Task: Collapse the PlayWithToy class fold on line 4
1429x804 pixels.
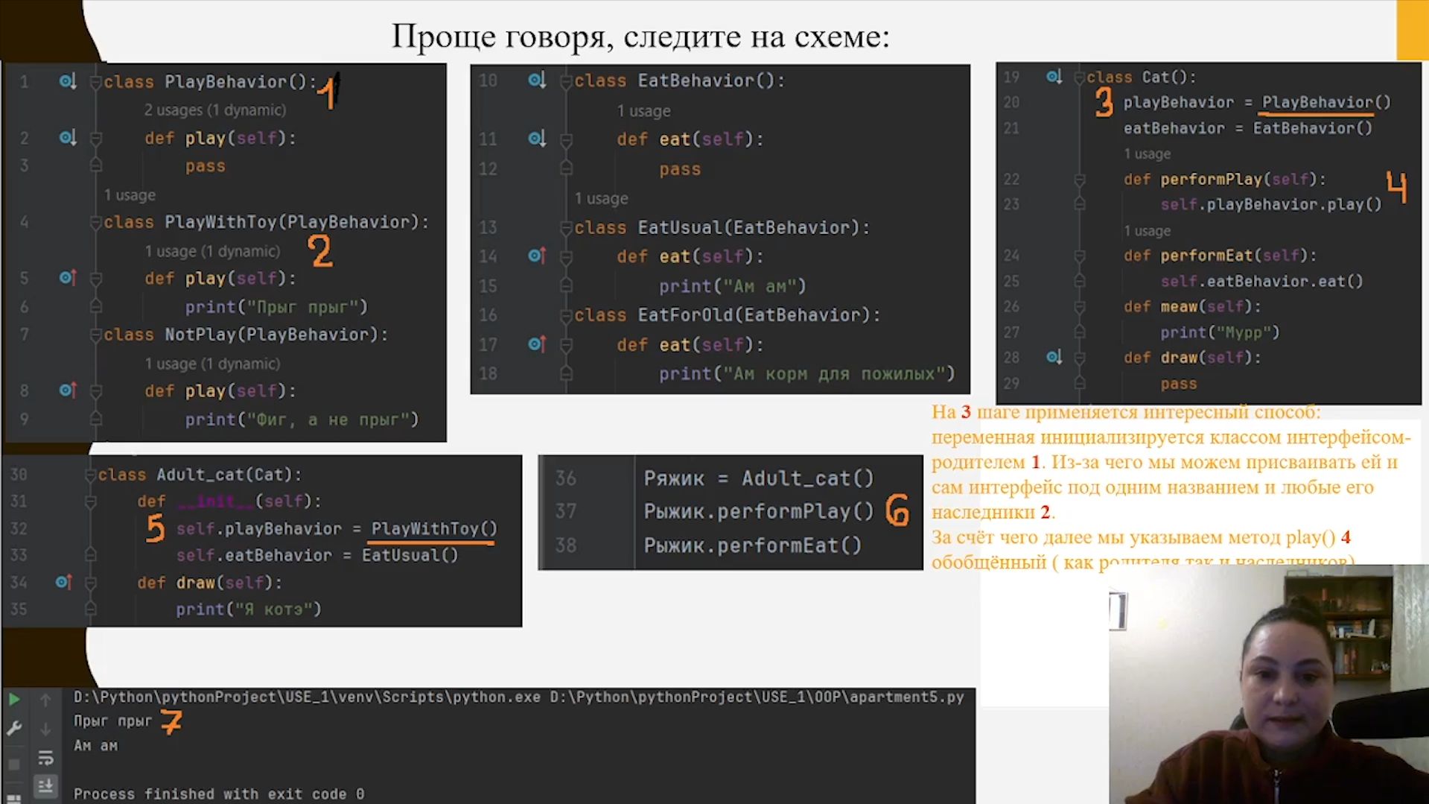Action: coord(95,222)
